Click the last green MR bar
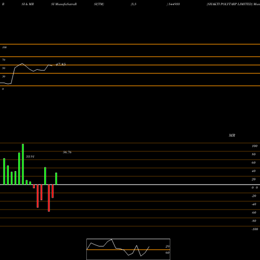This screenshot has width=260, height=260. click(x=56, y=178)
